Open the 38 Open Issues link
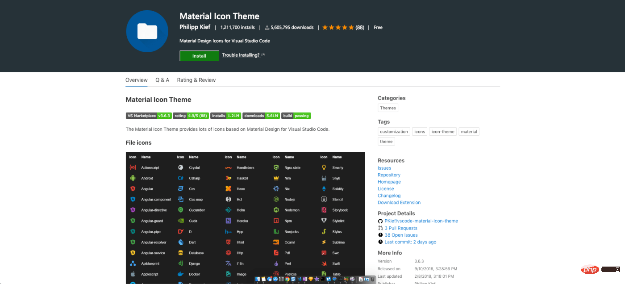The width and height of the screenshot is (625, 284). 401,235
